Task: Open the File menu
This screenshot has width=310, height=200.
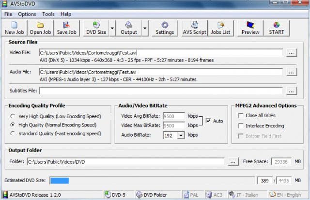Action: 8,14
